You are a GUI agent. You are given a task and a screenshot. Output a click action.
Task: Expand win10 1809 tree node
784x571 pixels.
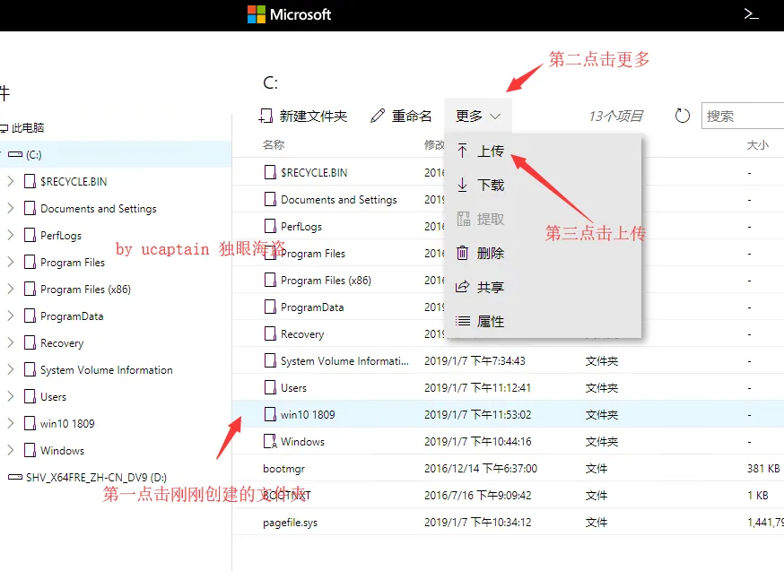(11, 424)
